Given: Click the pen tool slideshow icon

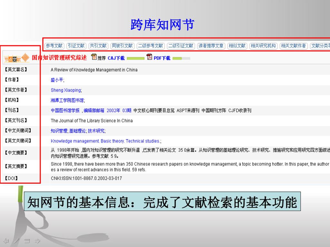Looking at the screenshot, I should 17,241.
